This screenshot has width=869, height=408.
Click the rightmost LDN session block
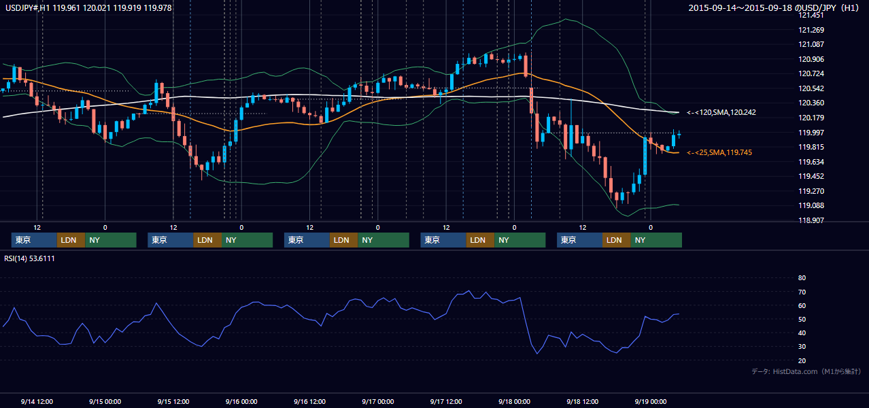(x=616, y=240)
